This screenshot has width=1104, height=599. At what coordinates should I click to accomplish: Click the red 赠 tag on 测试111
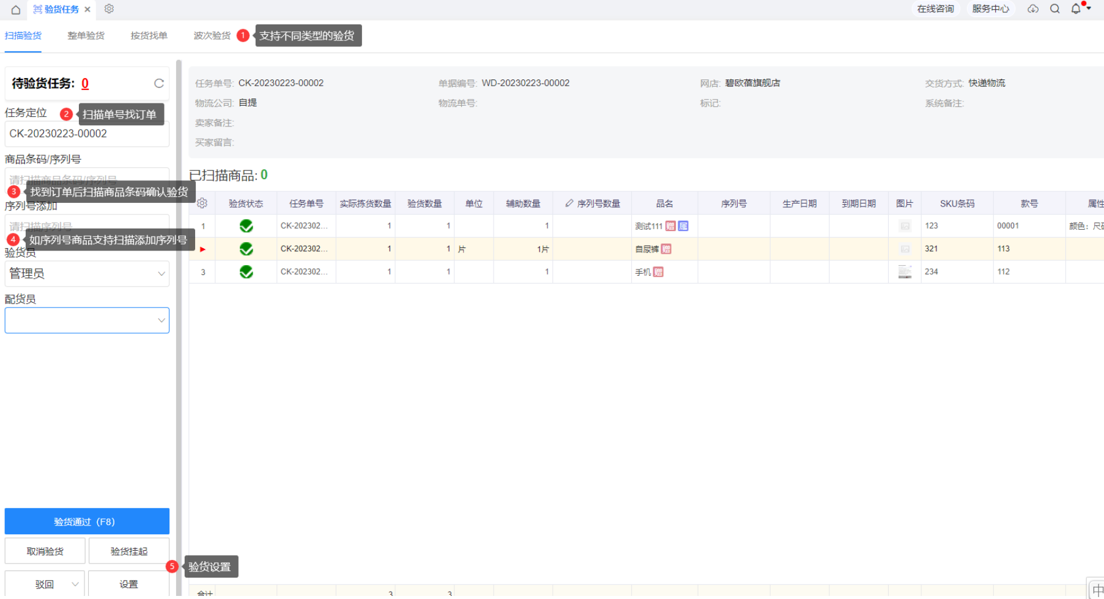click(x=670, y=226)
